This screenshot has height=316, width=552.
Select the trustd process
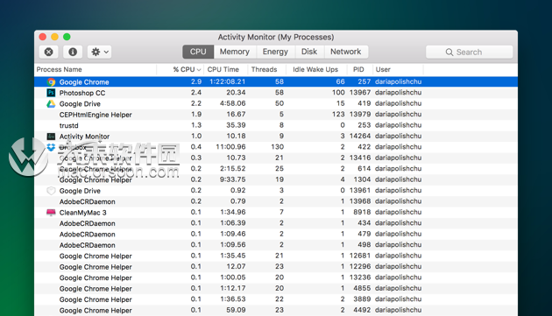[276, 126]
